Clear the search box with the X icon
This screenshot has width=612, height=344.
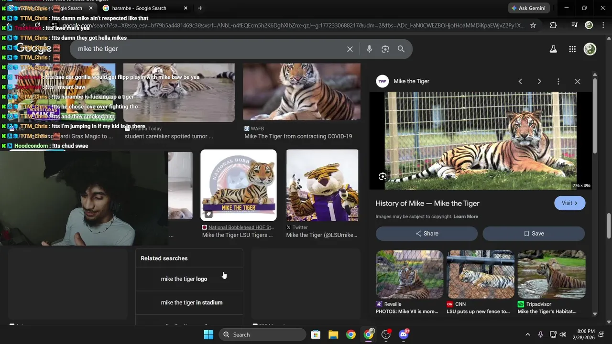[x=350, y=49]
